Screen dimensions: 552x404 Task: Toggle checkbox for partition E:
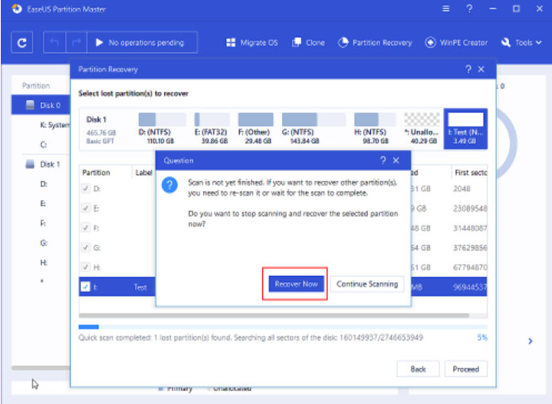click(86, 208)
